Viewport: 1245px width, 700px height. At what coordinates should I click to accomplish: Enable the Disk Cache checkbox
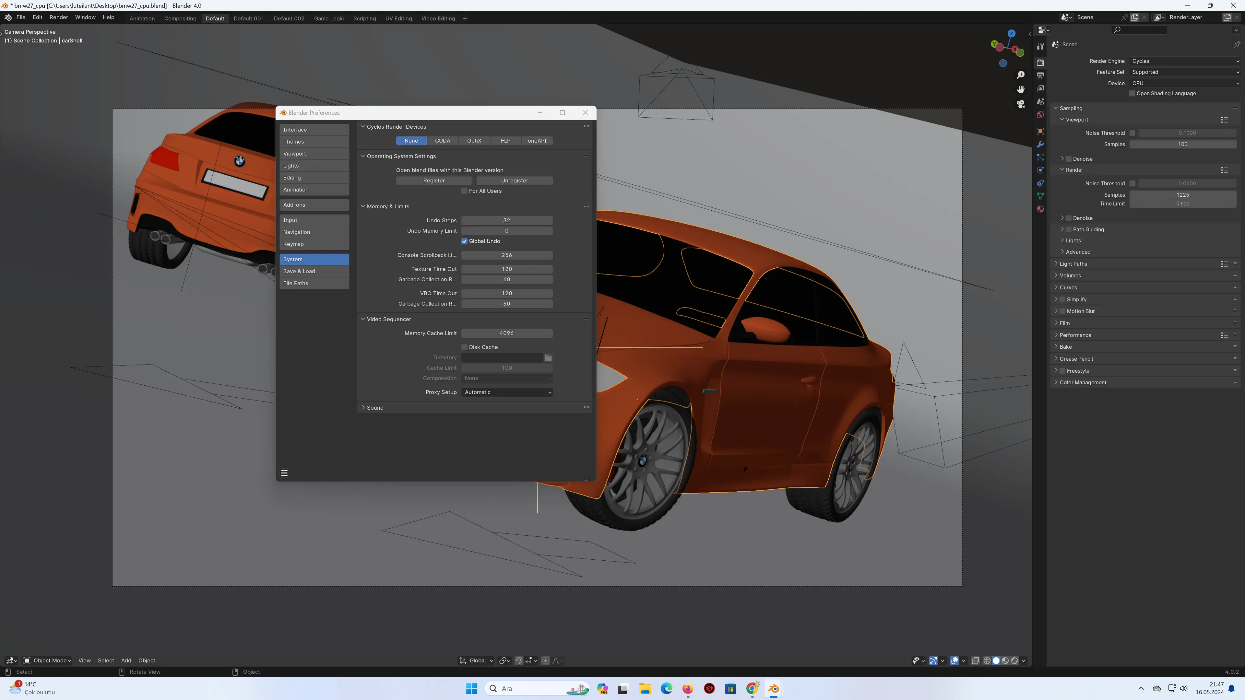tap(465, 347)
